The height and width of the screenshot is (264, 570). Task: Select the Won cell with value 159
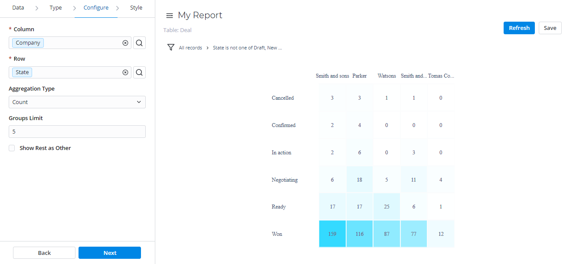coord(332,234)
